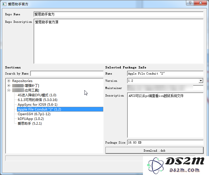This screenshot has width=209, height=175.
Task: Click the 应用工具 section label
Action: (26, 90)
